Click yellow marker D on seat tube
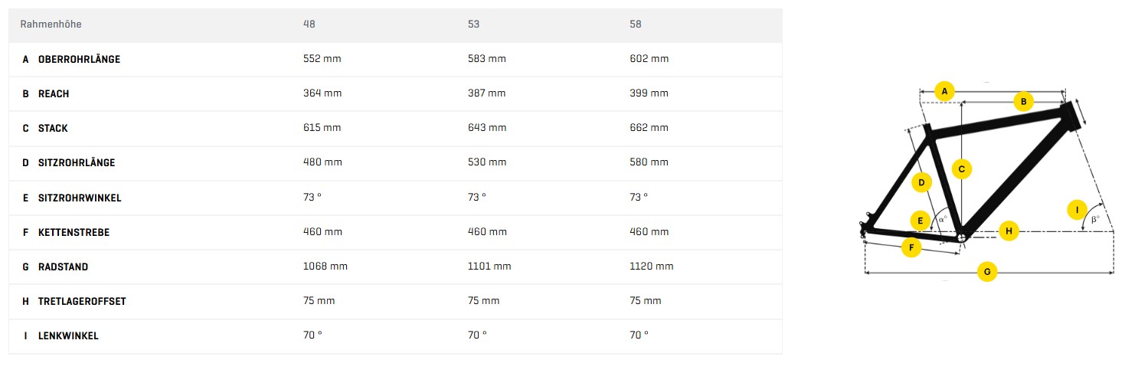 coord(922,182)
